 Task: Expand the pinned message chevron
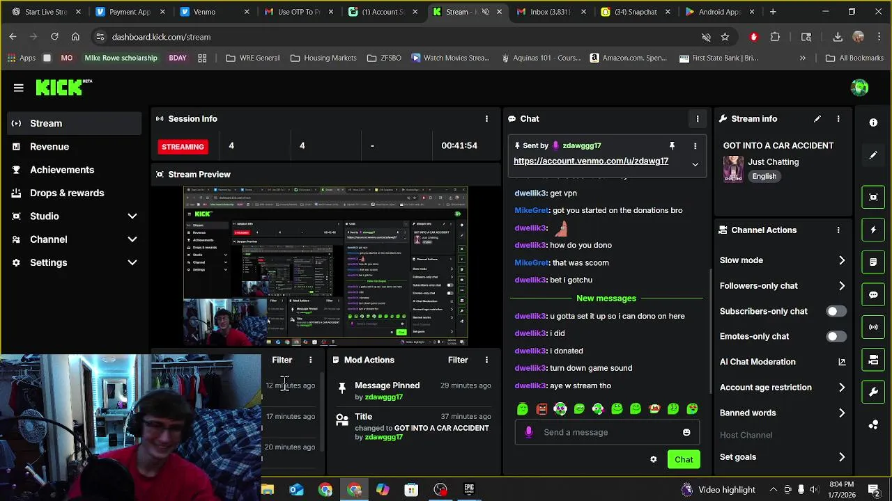click(695, 164)
